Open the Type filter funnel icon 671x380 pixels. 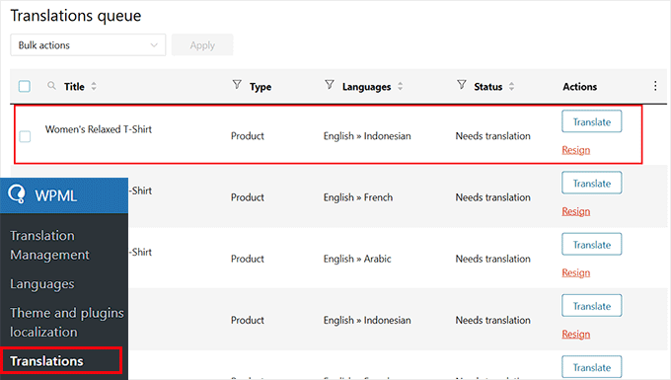point(237,84)
